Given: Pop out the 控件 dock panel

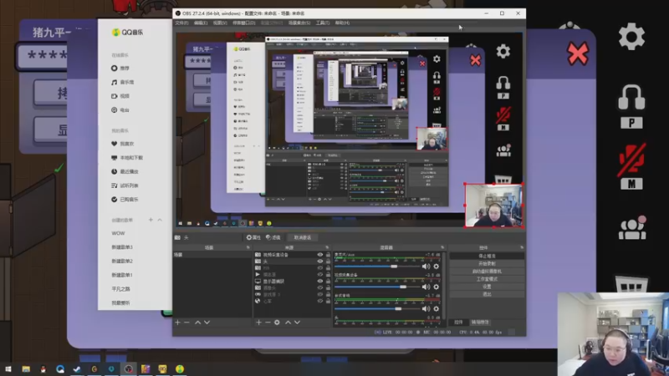Looking at the screenshot, I should pyautogui.click(x=521, y=247).
